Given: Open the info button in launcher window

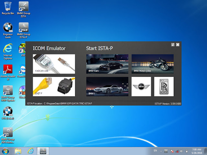Looking at the screenshot, I should tap(173, 45).
